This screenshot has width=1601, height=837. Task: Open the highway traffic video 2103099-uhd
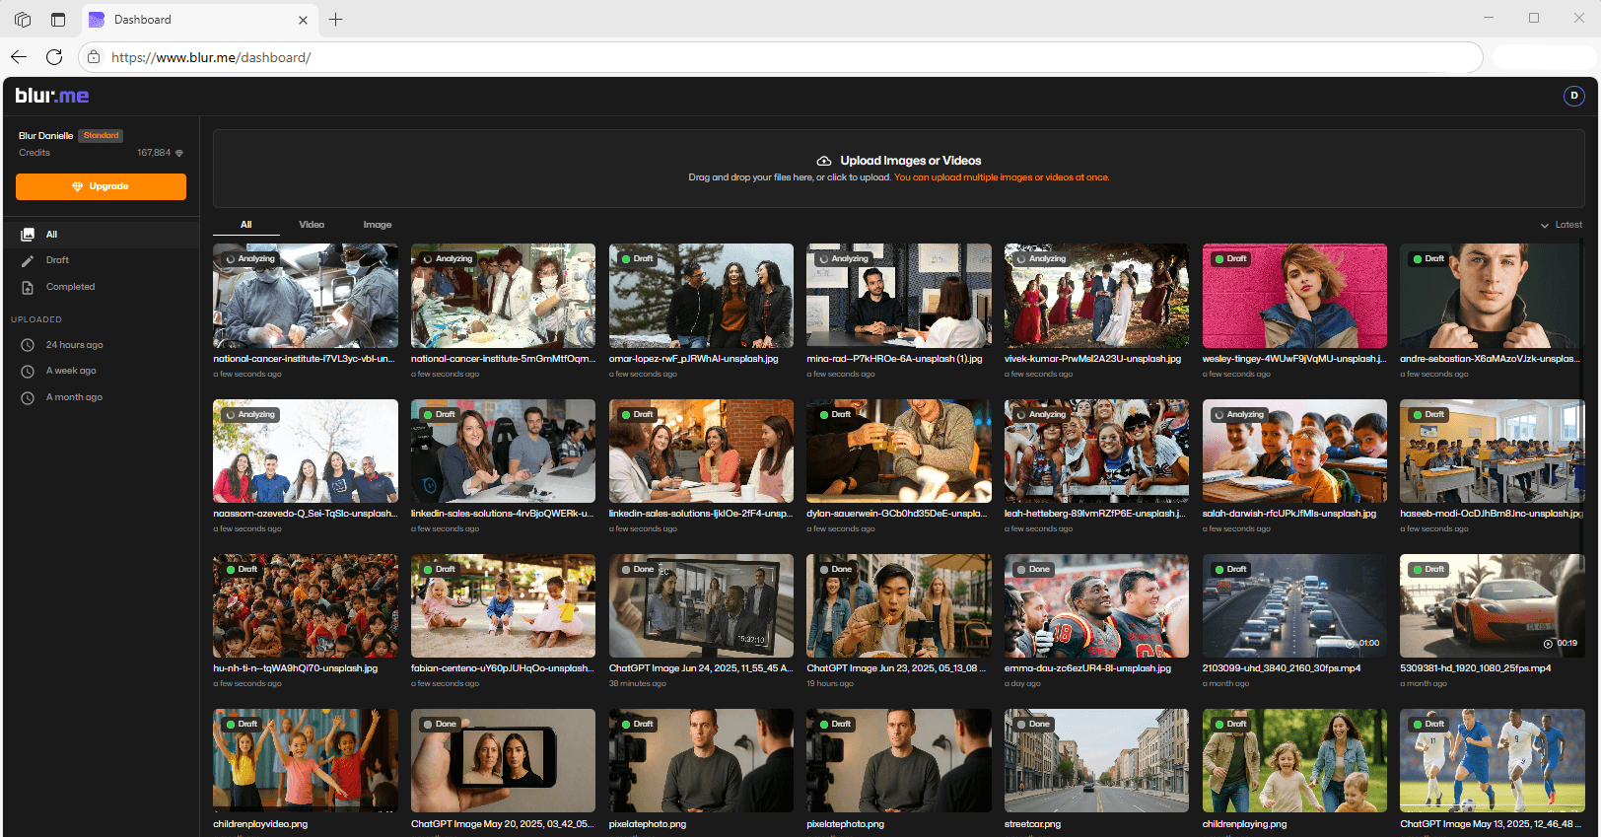tap(1293, 605)
